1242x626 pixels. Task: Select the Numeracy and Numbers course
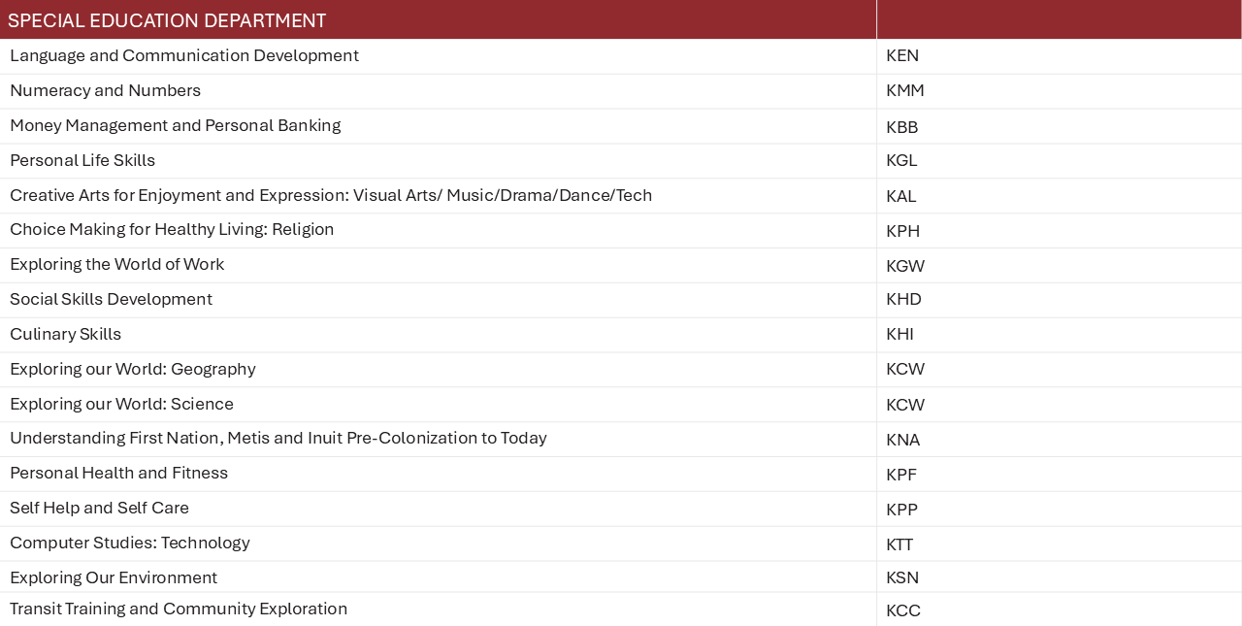(105, 90)
